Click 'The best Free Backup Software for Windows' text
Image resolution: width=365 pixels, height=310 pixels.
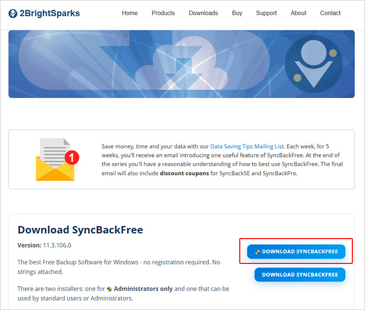78,262
